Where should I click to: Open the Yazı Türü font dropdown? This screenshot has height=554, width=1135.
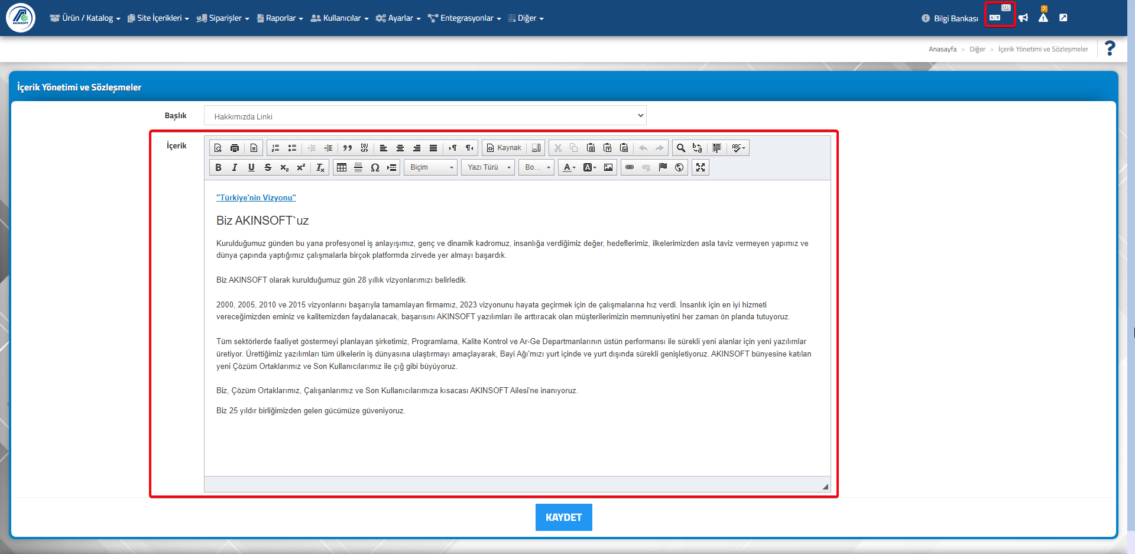(x=488, y=167)
